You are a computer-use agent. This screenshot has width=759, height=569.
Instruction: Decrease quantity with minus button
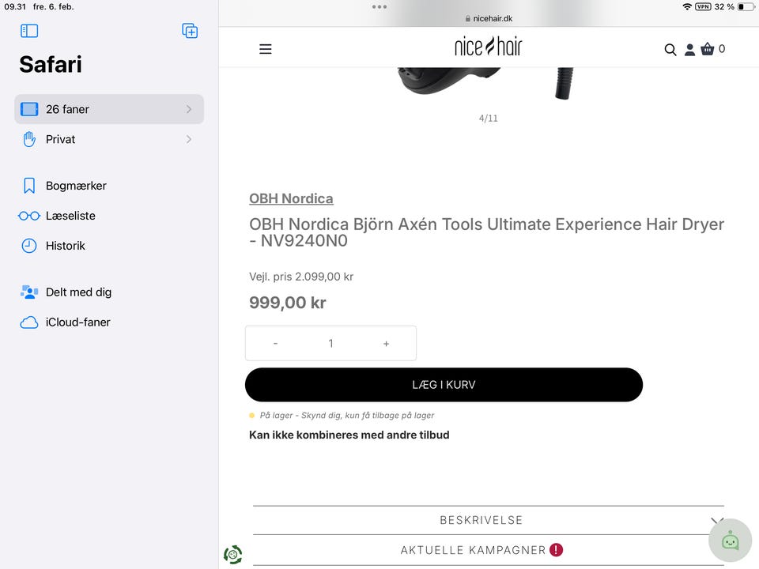coord(275,344)
